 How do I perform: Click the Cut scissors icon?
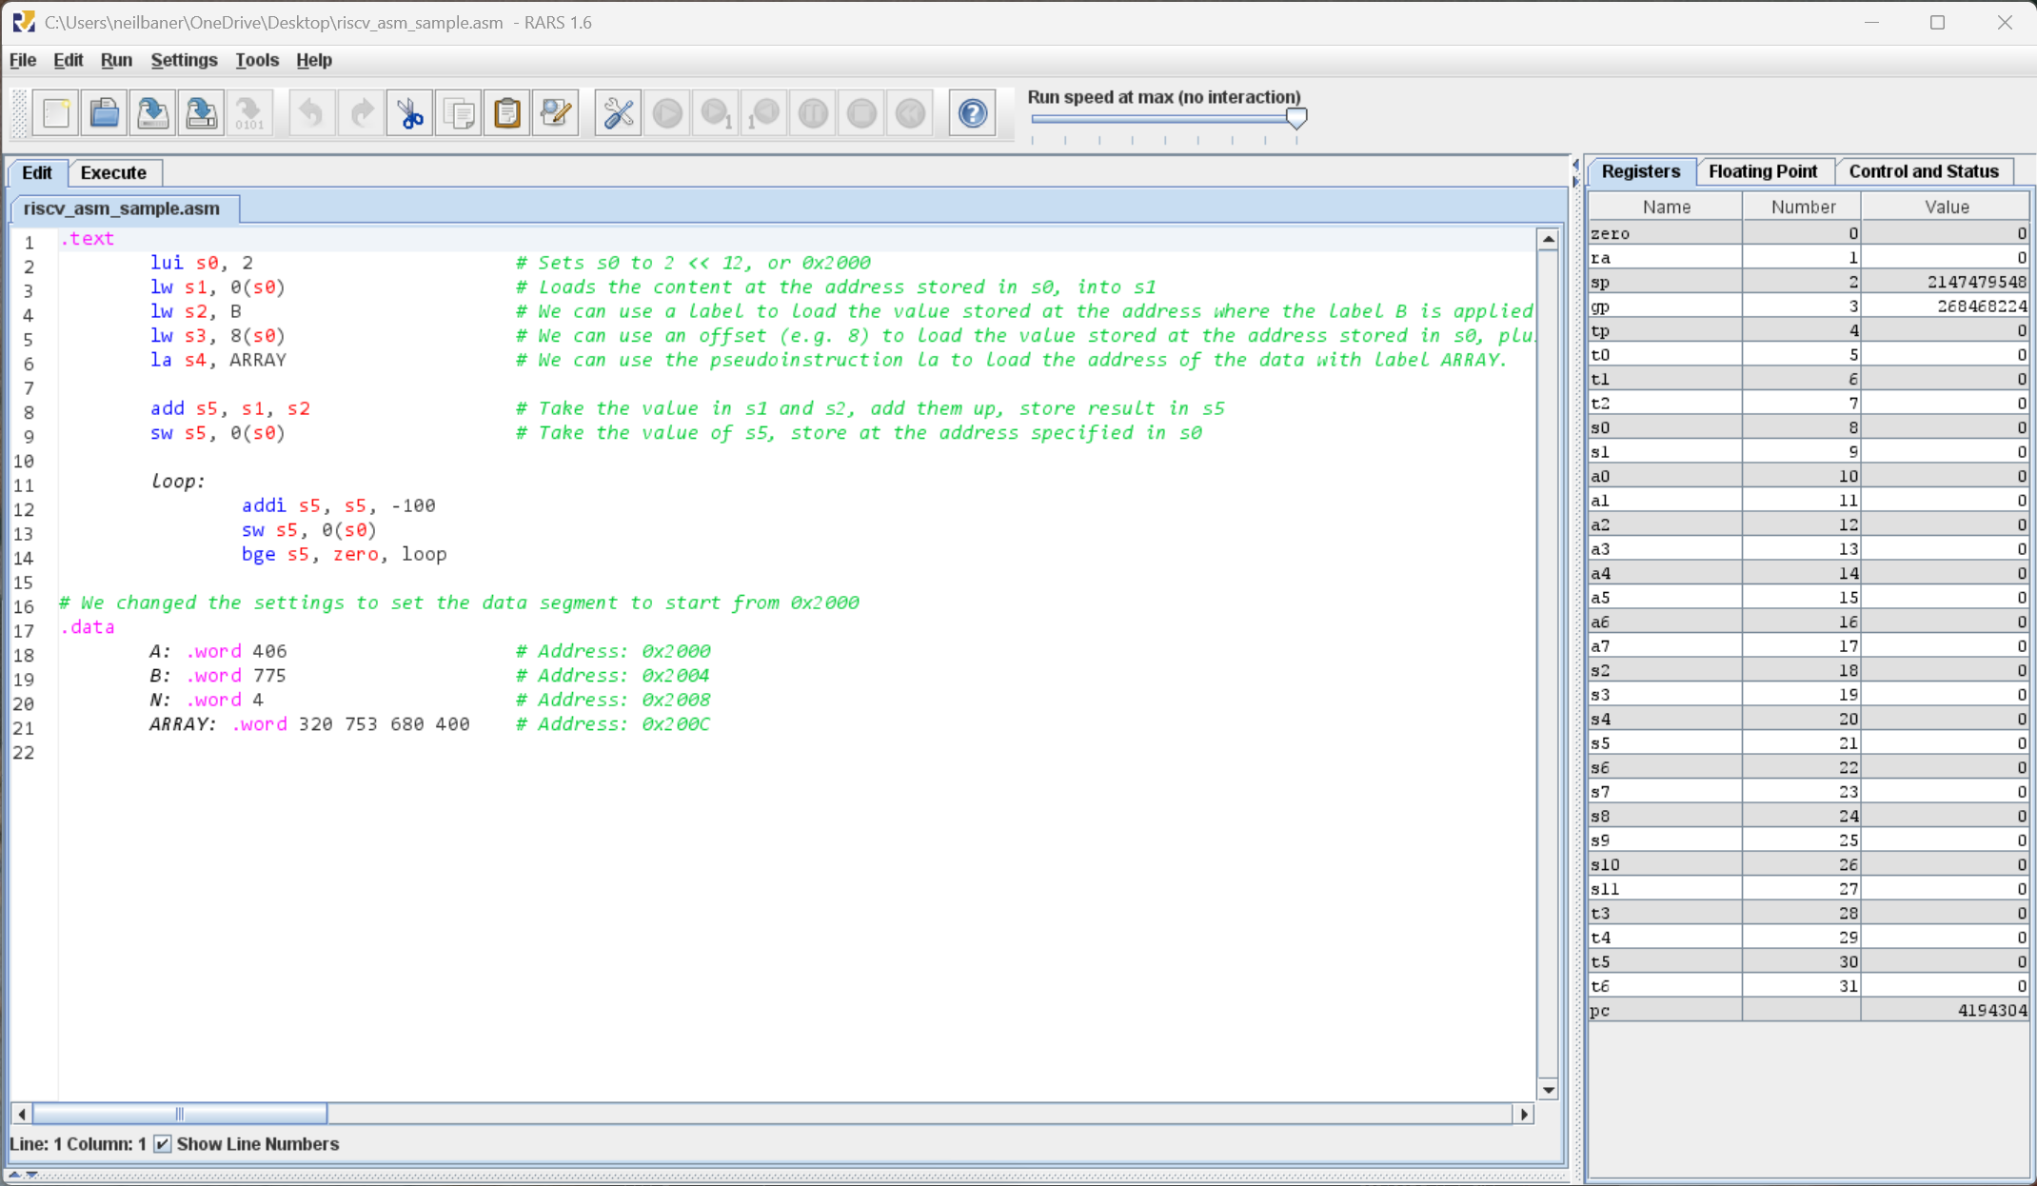tap(410, 113)
